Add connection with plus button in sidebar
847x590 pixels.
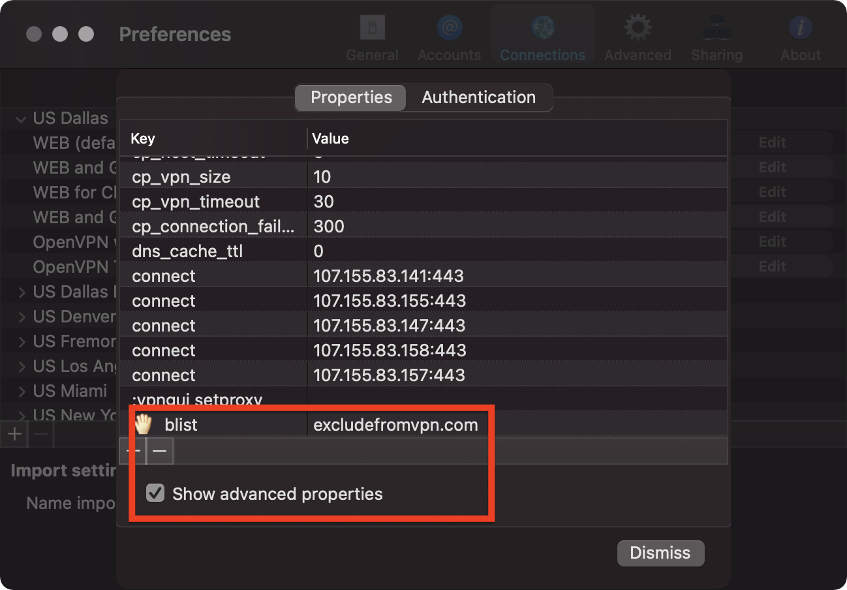point(14,434)
